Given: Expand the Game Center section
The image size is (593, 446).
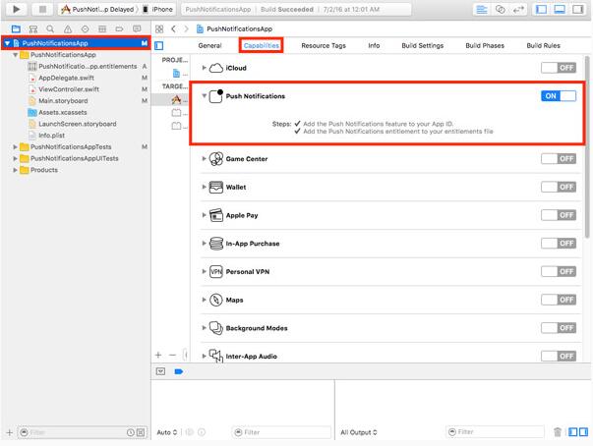Looking at the screenshot, I should coord(205,158).
